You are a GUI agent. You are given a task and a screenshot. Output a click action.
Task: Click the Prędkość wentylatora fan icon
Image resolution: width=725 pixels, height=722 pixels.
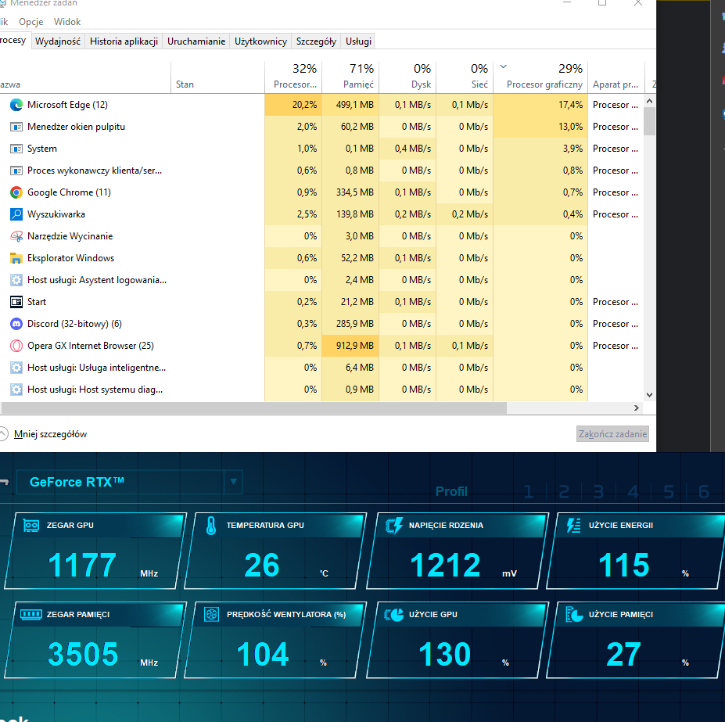tap(211, 615)
